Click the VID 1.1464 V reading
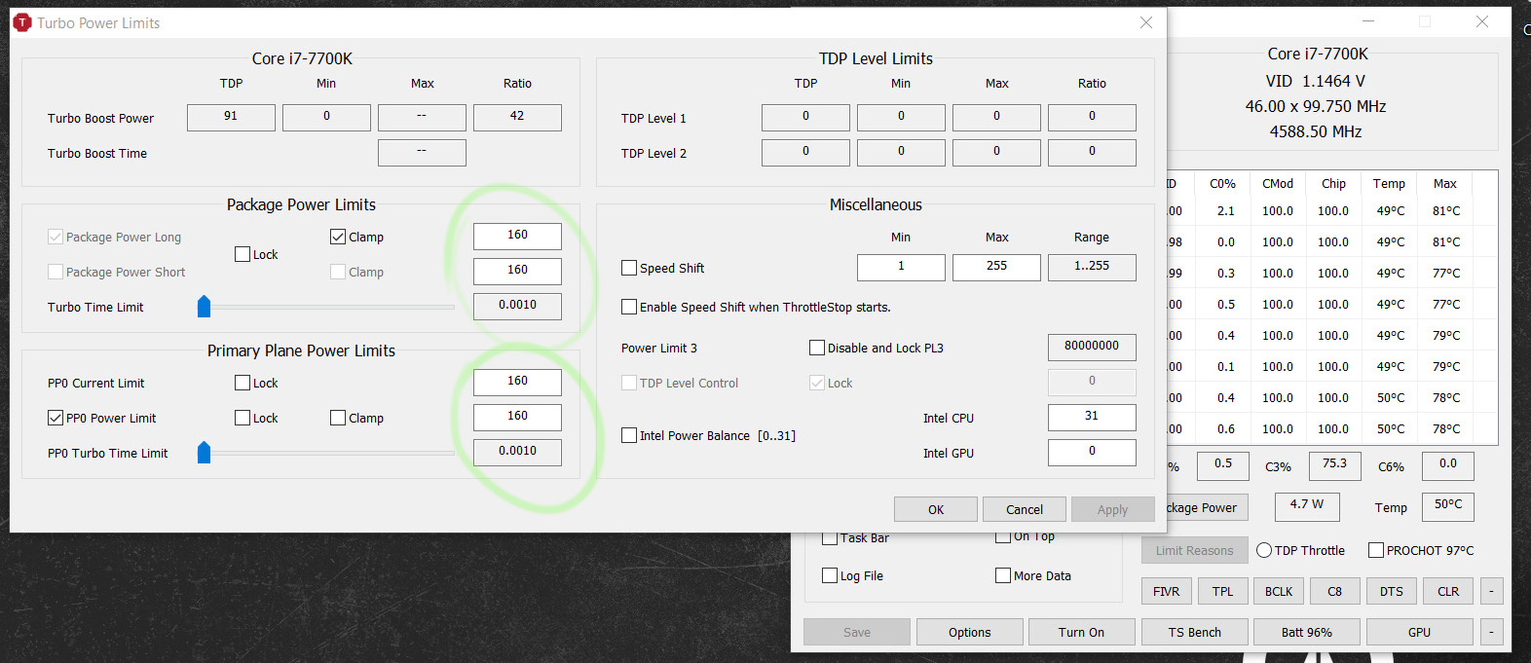 click(x=1315, y=81)
